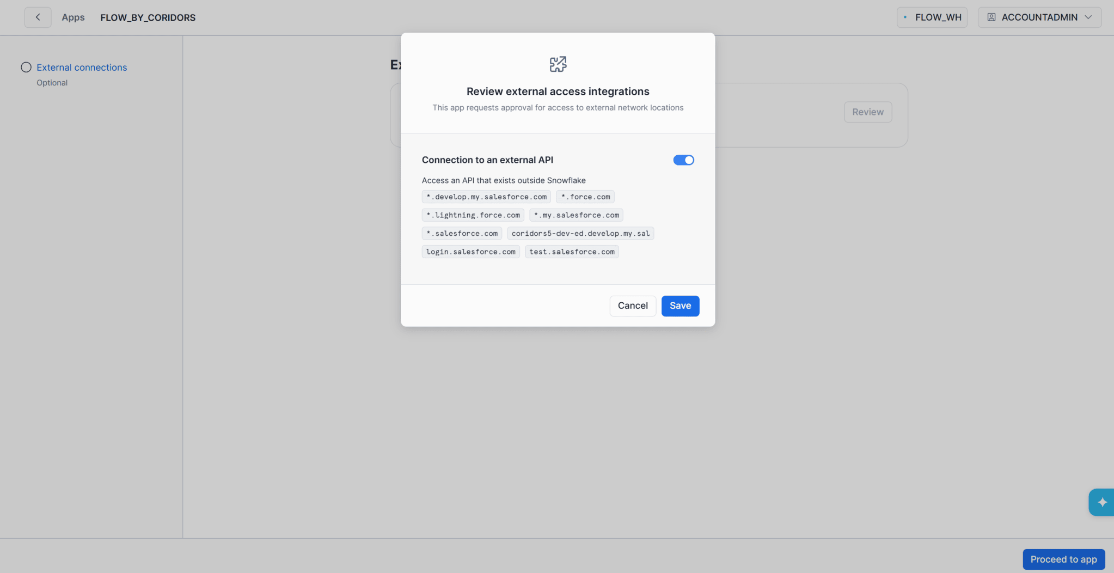1114x573 pixels.
Task: Click the test.salesforce.com host tag
Action: [x=572, y=252]
